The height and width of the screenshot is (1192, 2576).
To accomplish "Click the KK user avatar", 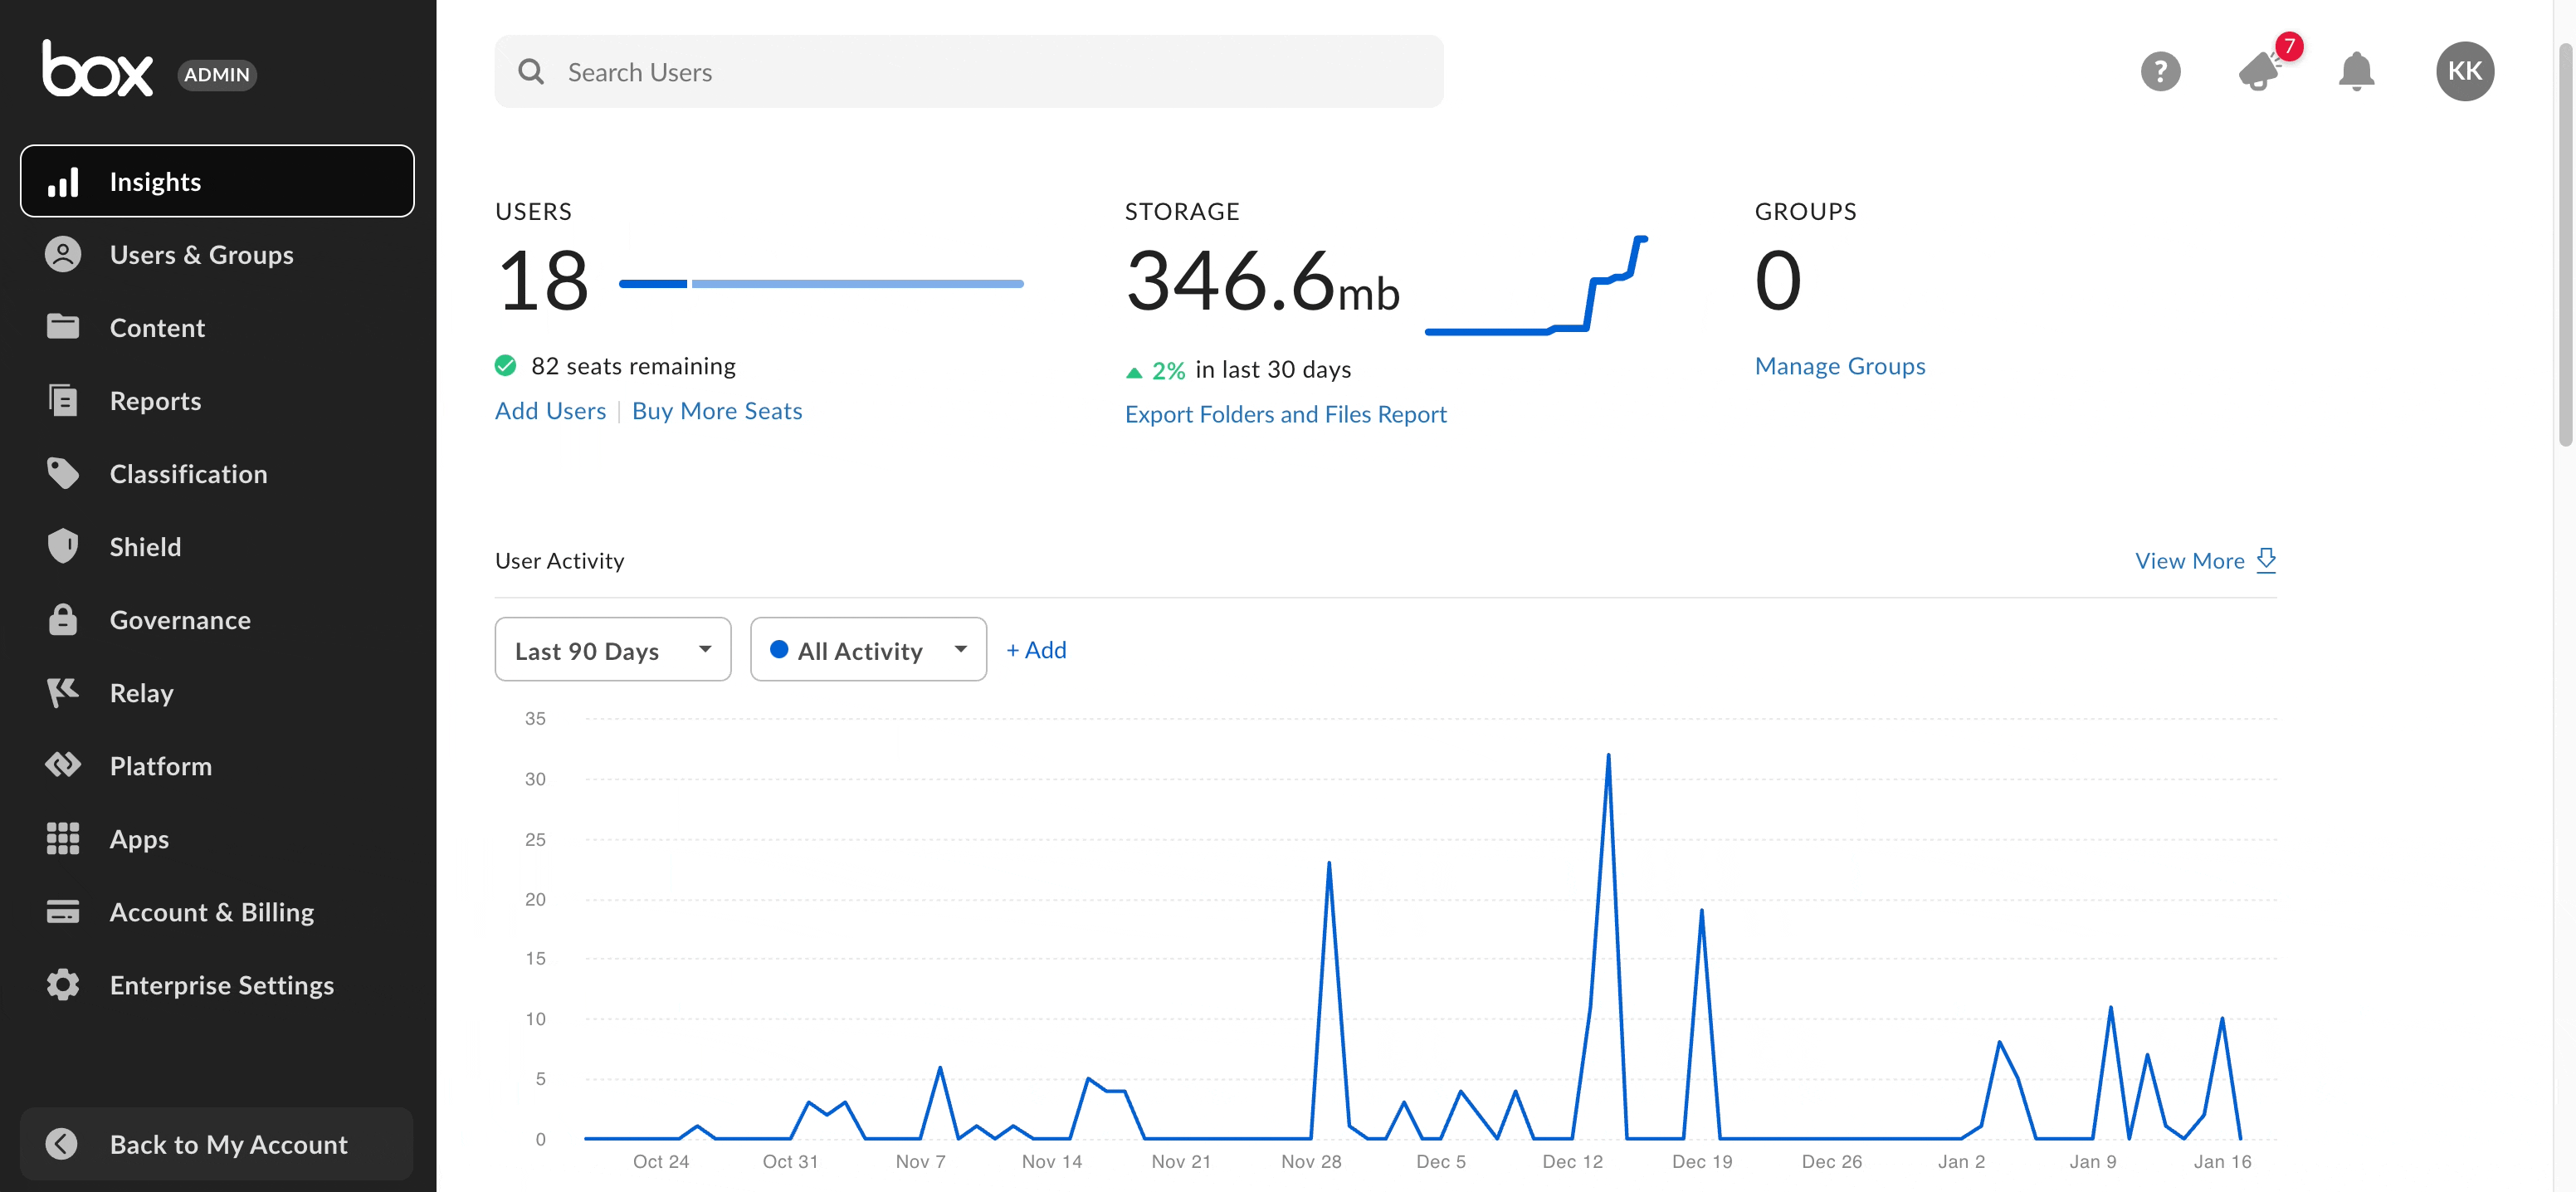I will pyautogui.click(x=2463, y=72).
